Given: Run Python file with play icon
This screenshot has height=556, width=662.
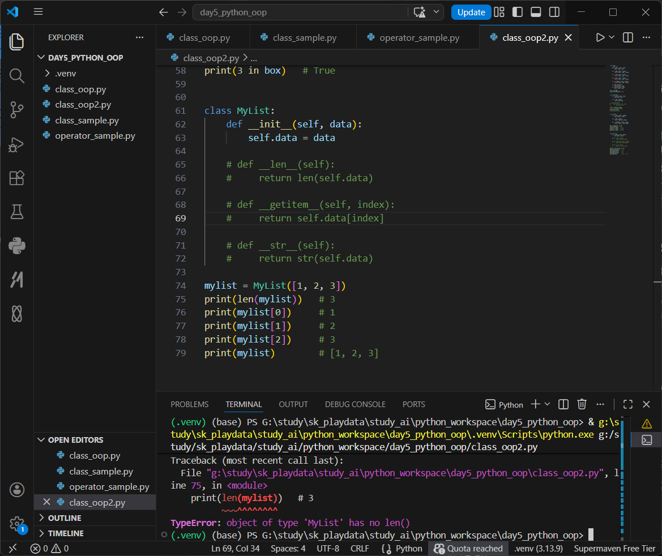Looking at the screenshot, I should [x=600, y=37].
